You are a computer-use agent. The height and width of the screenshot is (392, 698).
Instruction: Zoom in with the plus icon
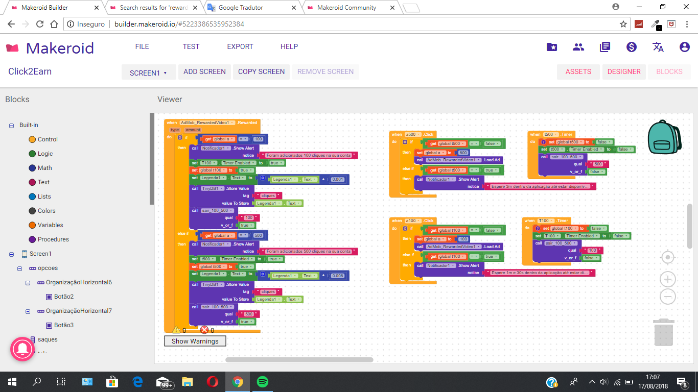668,279
